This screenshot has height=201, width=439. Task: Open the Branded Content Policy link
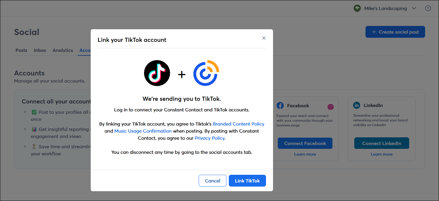click(x=239, y=124)
